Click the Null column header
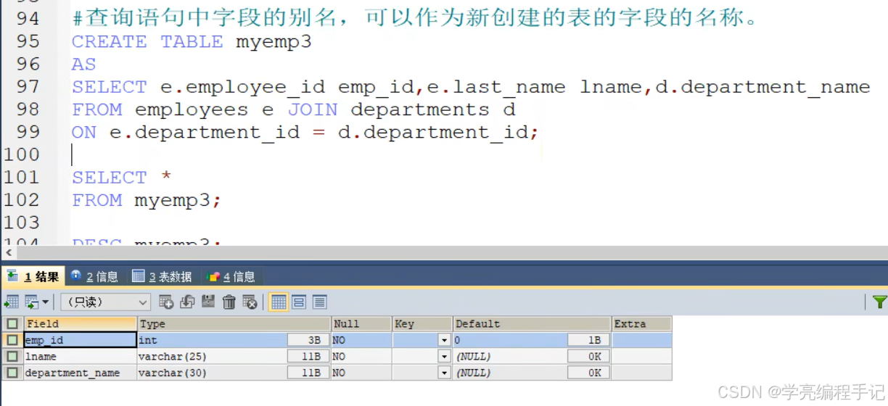The height and width of the screenshot is (406, 888). click(361, 324)
